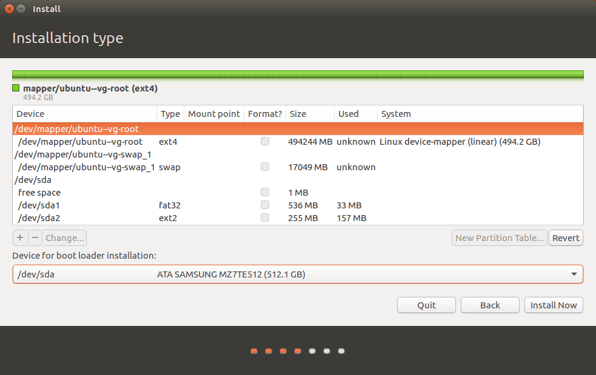Click the minus icon to remove partition
The width and height of the screenshot is (596, 375).
click(35, 238)
